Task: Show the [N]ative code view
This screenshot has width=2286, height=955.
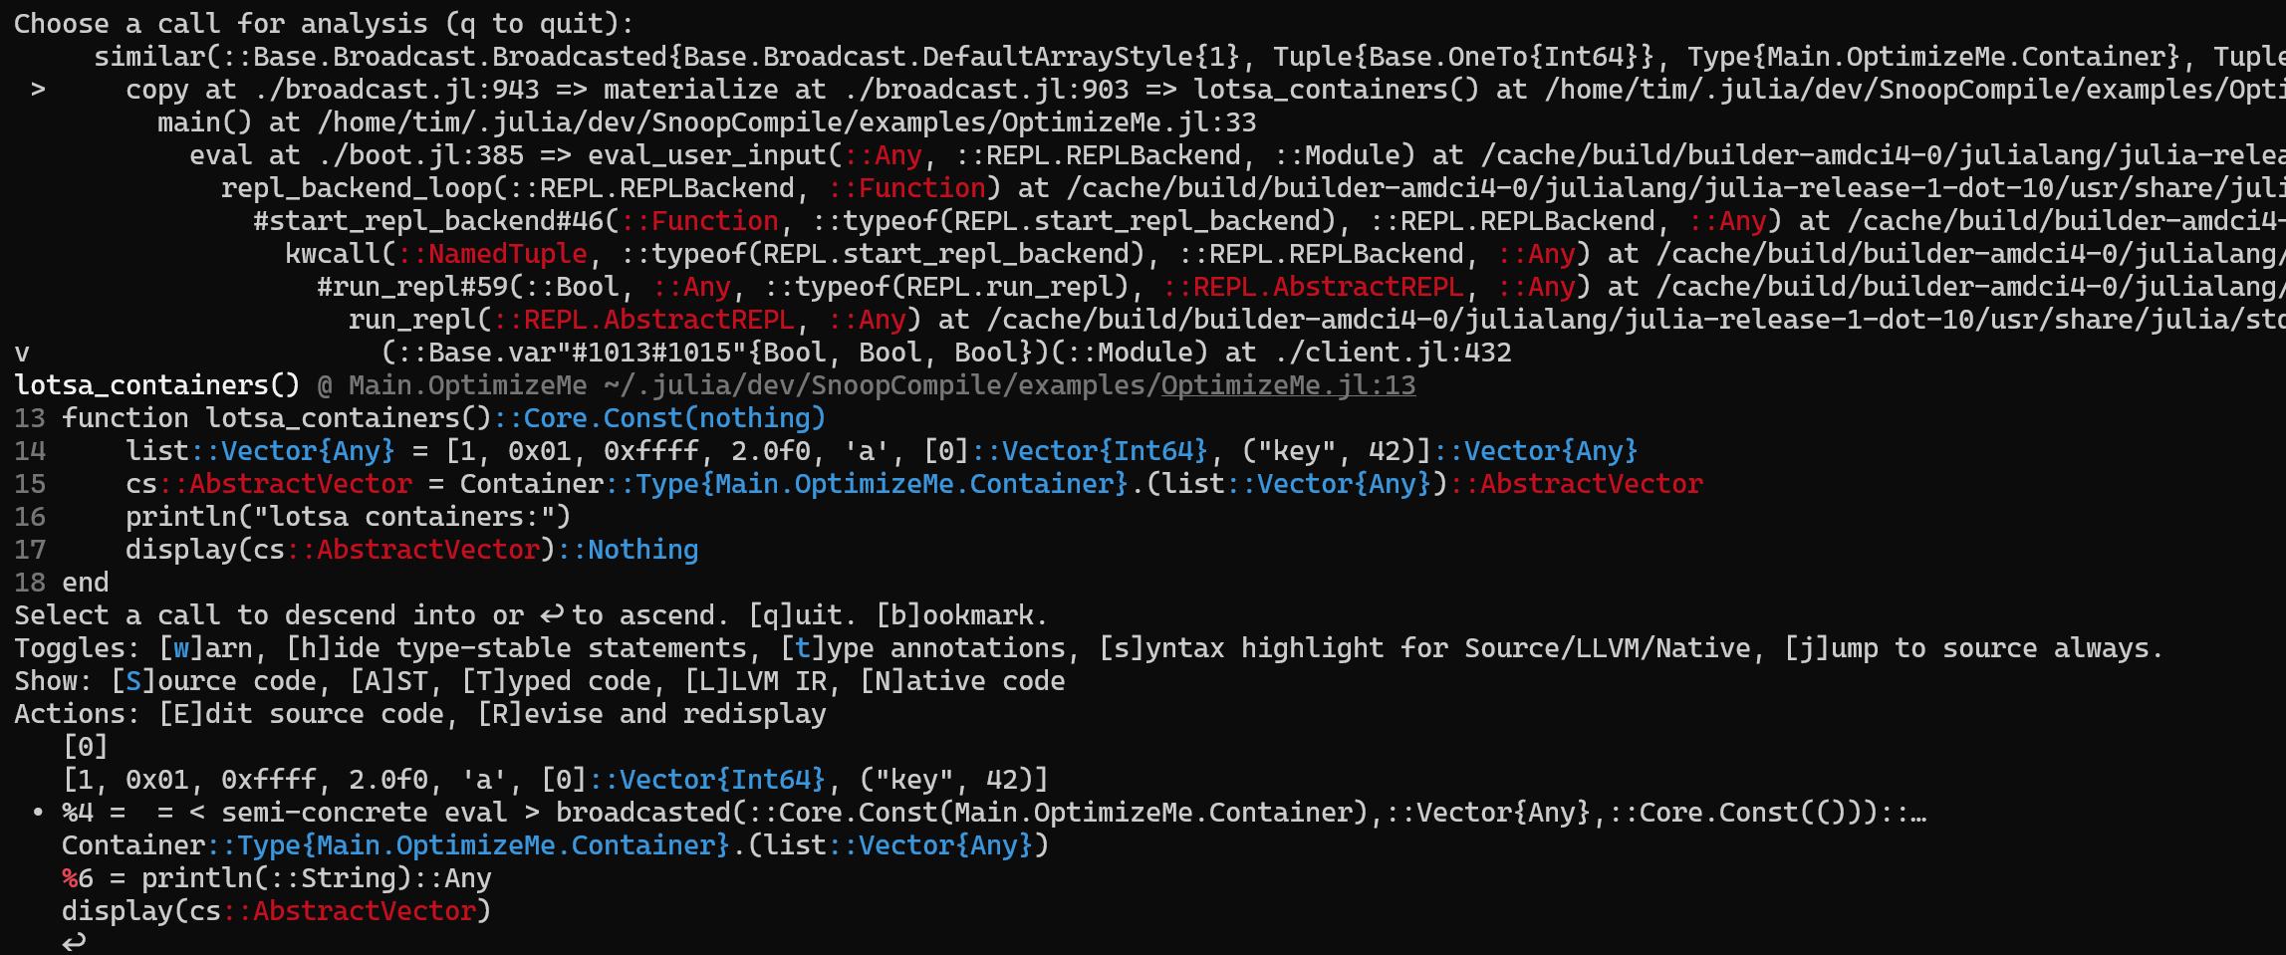Action: click(x=962, y=681)
